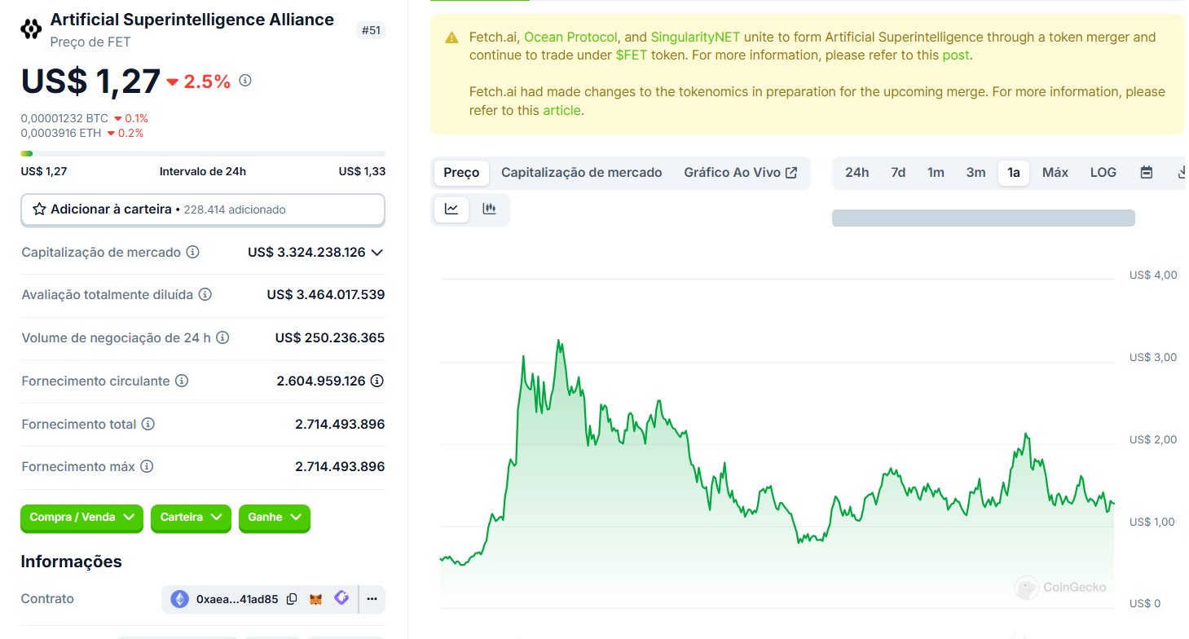Click info icon beside Fornecimento circulante label
The height and width of the screenshot is (639, 1189).
[x=182, y=381]
